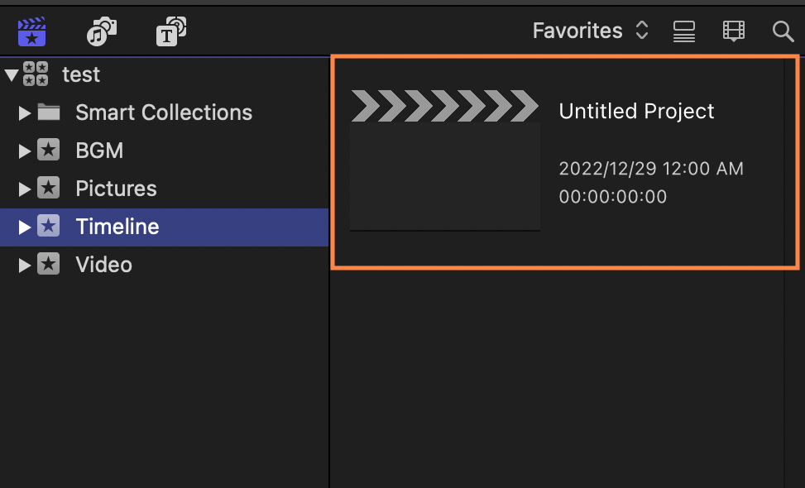Viewport: 805px width, 488px height.
Task: Open clip appearance and filtering menu
Action: pos(734,31)
